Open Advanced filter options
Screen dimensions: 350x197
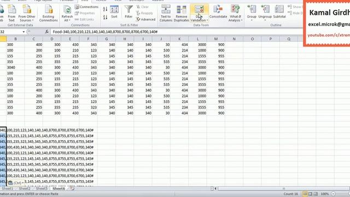tap(146, 20)
